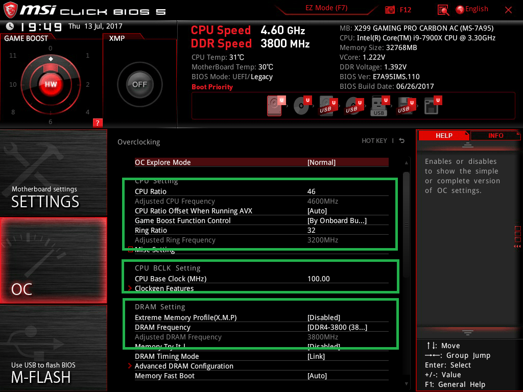Image resolution: width=523 pixels, height=392 pixels.
Task: Select the USB floppy boot device
Action: point(406,105)
